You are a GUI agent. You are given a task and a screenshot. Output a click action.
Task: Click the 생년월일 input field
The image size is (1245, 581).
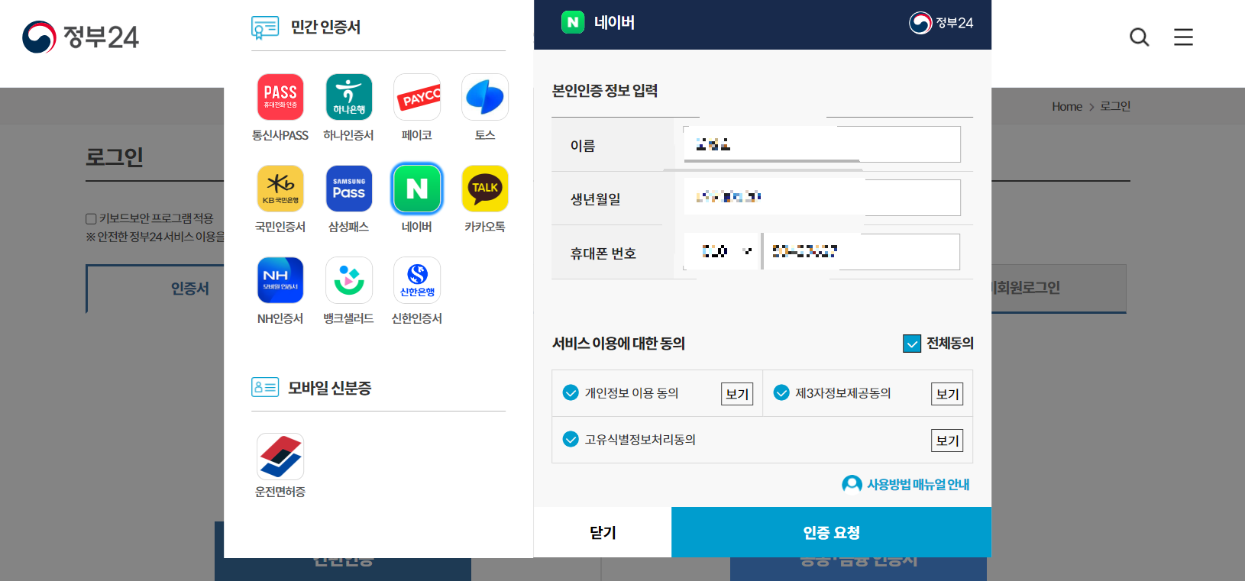pos(822,198)
